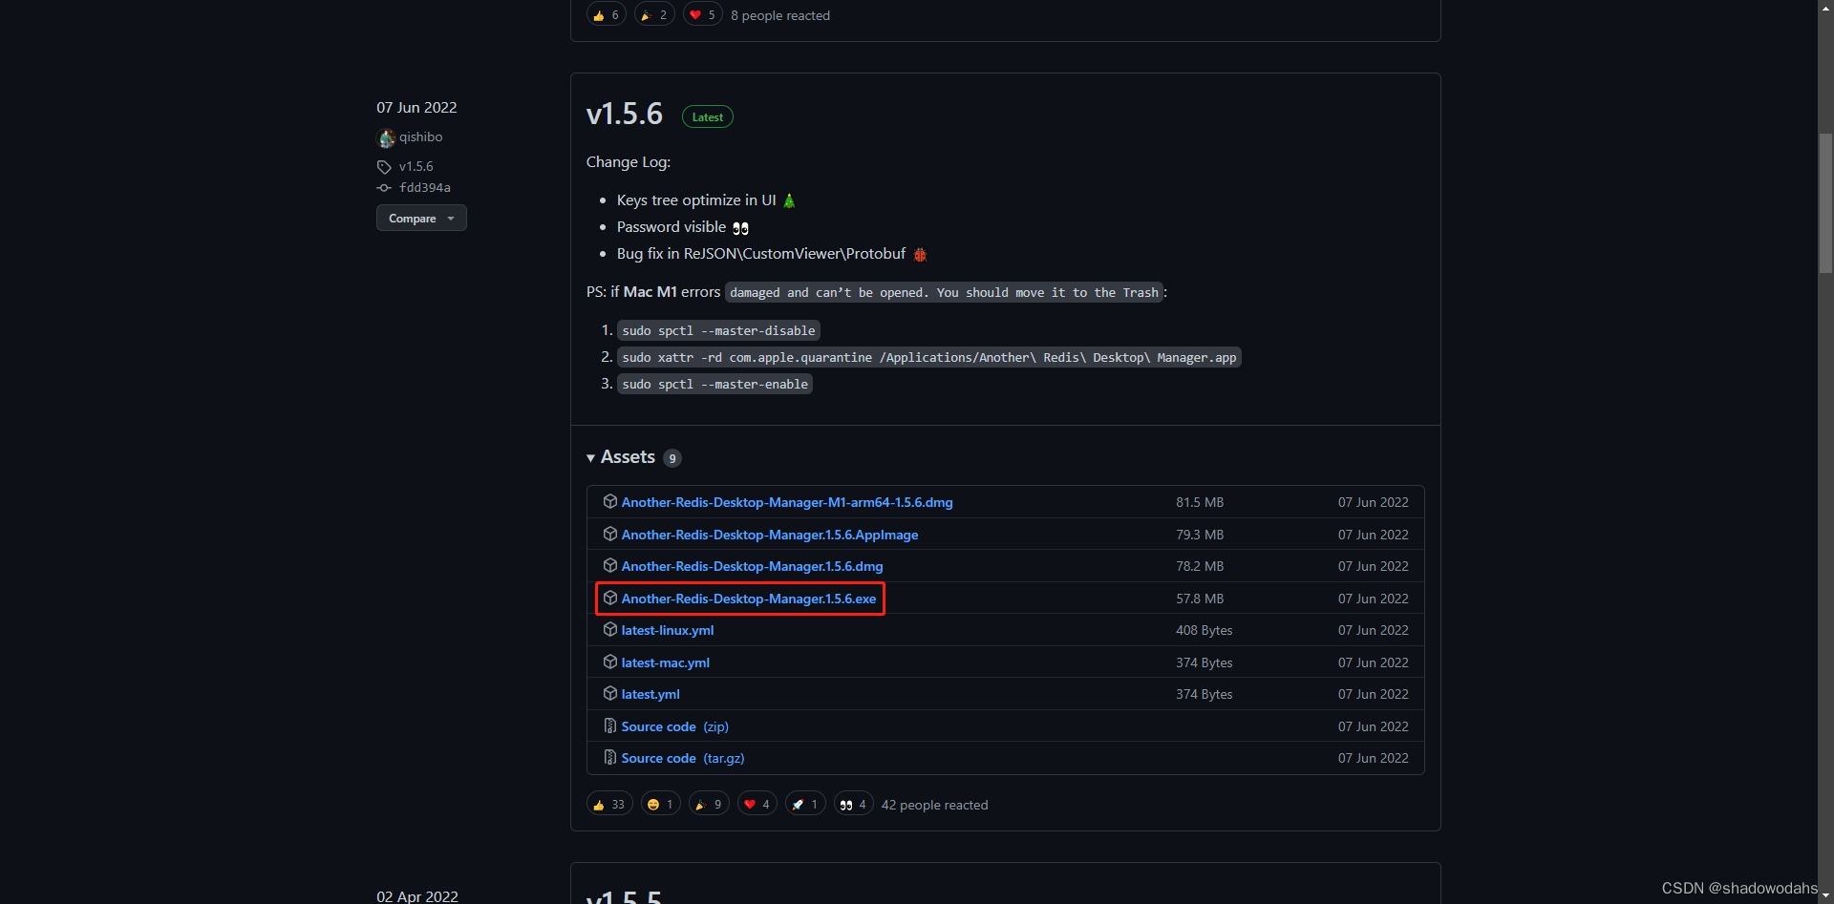Click package icon beside M1-arm64 dmg

(610, 501)
